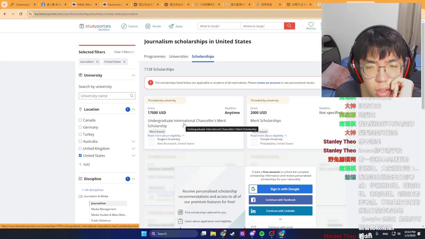Collapse the University filter section
Viewport: 425px width, 239px height.
click(x=133, y=75)
